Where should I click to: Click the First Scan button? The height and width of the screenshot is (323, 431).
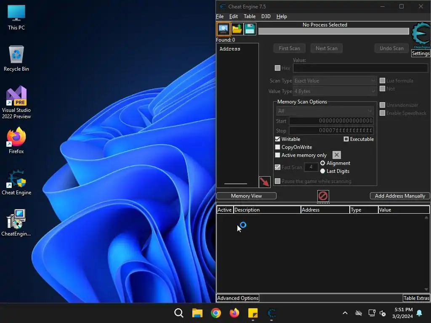pos(290,48)
